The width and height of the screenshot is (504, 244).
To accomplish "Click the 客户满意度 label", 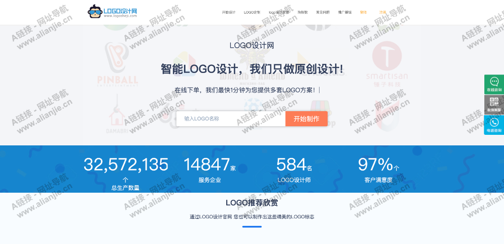I will [x=379, y=180].
